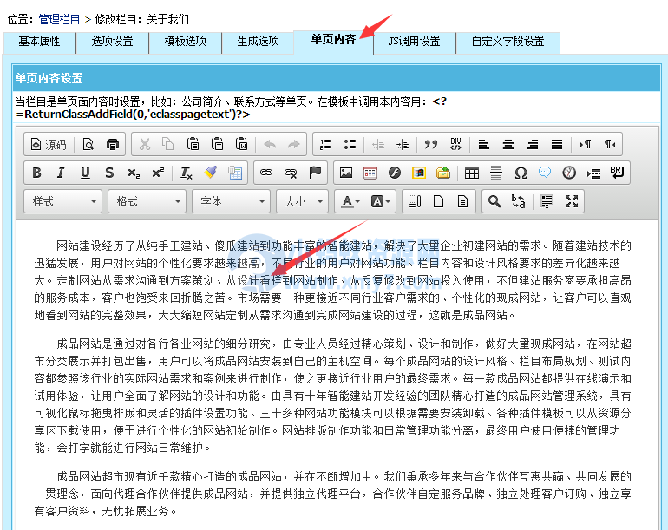Insert a hyperlink using the link icon
Image resolution: width=668 pixels, height=530 pixels.
click(x=266, y=173)
